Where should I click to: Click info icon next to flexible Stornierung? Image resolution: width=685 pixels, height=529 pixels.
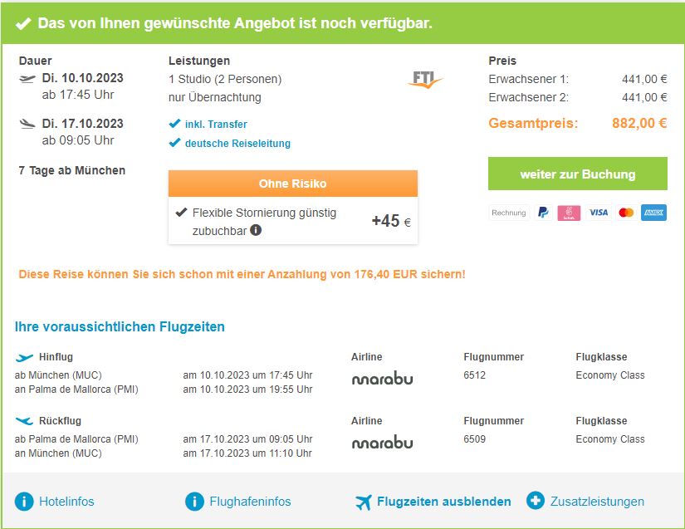pyautogui.click(x=256, y=230)
